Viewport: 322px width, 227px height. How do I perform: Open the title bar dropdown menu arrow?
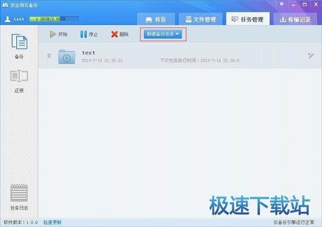[x=282, y=4]
